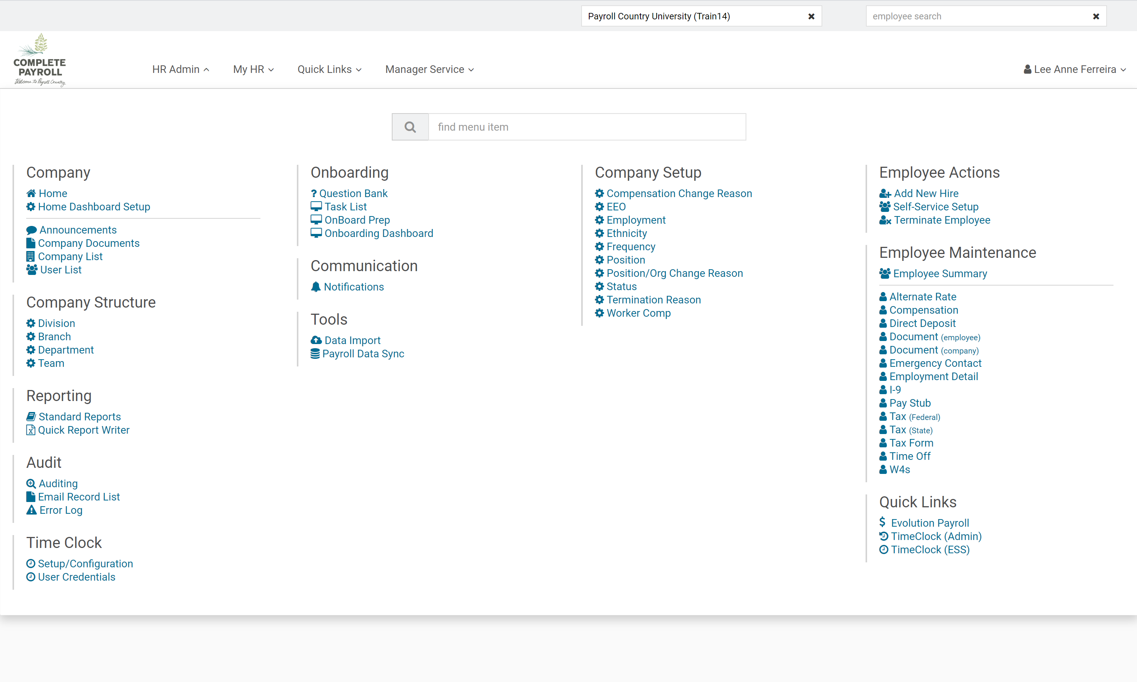Collapse the HR Admin menu
This screenshot has width=1137, height=682.
pos(181,69)
